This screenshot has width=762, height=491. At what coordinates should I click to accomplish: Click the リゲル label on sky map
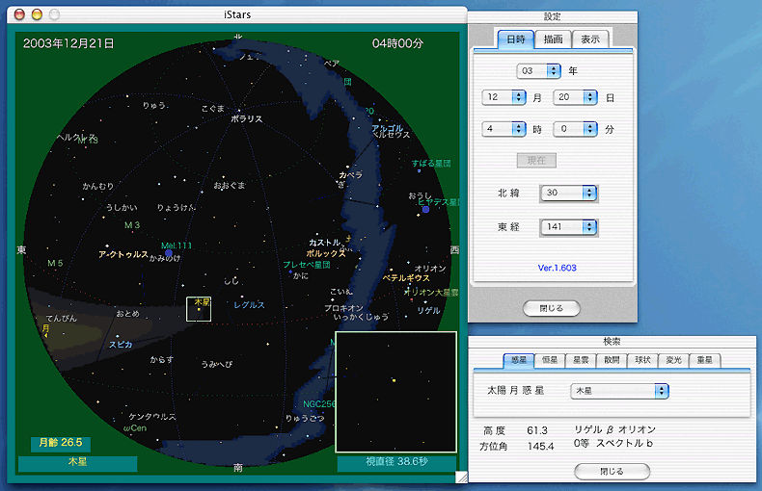[x=428, y=311]
